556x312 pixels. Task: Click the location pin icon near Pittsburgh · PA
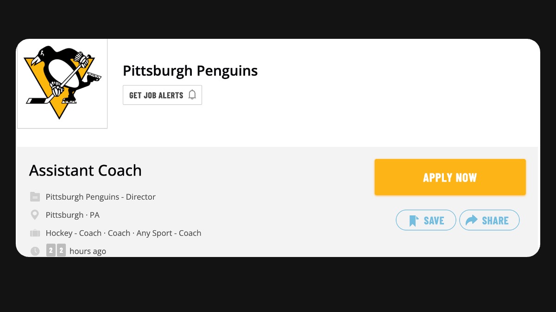click(35, 214)
